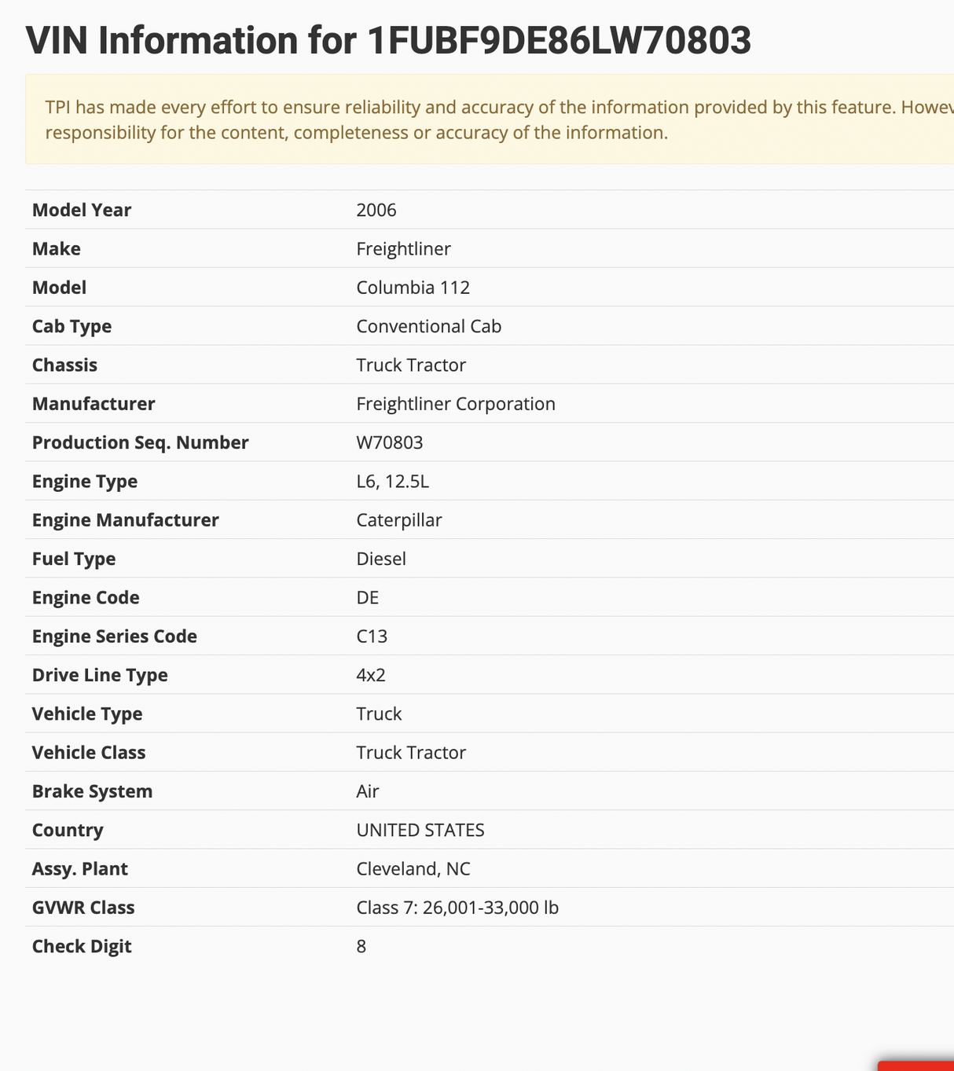Click the Brake System value Air
Screen dimensions: 954x1071
[367, 791]
